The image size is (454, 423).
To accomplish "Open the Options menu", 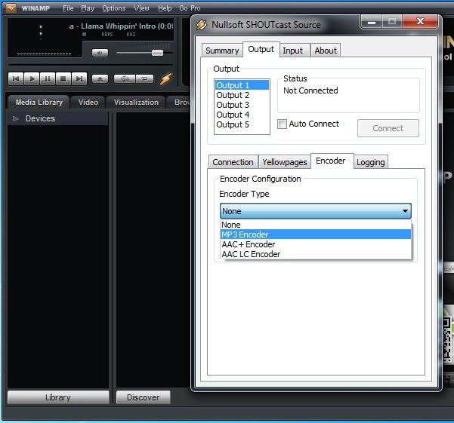I will pyautogui.click(x=113, y=8).
